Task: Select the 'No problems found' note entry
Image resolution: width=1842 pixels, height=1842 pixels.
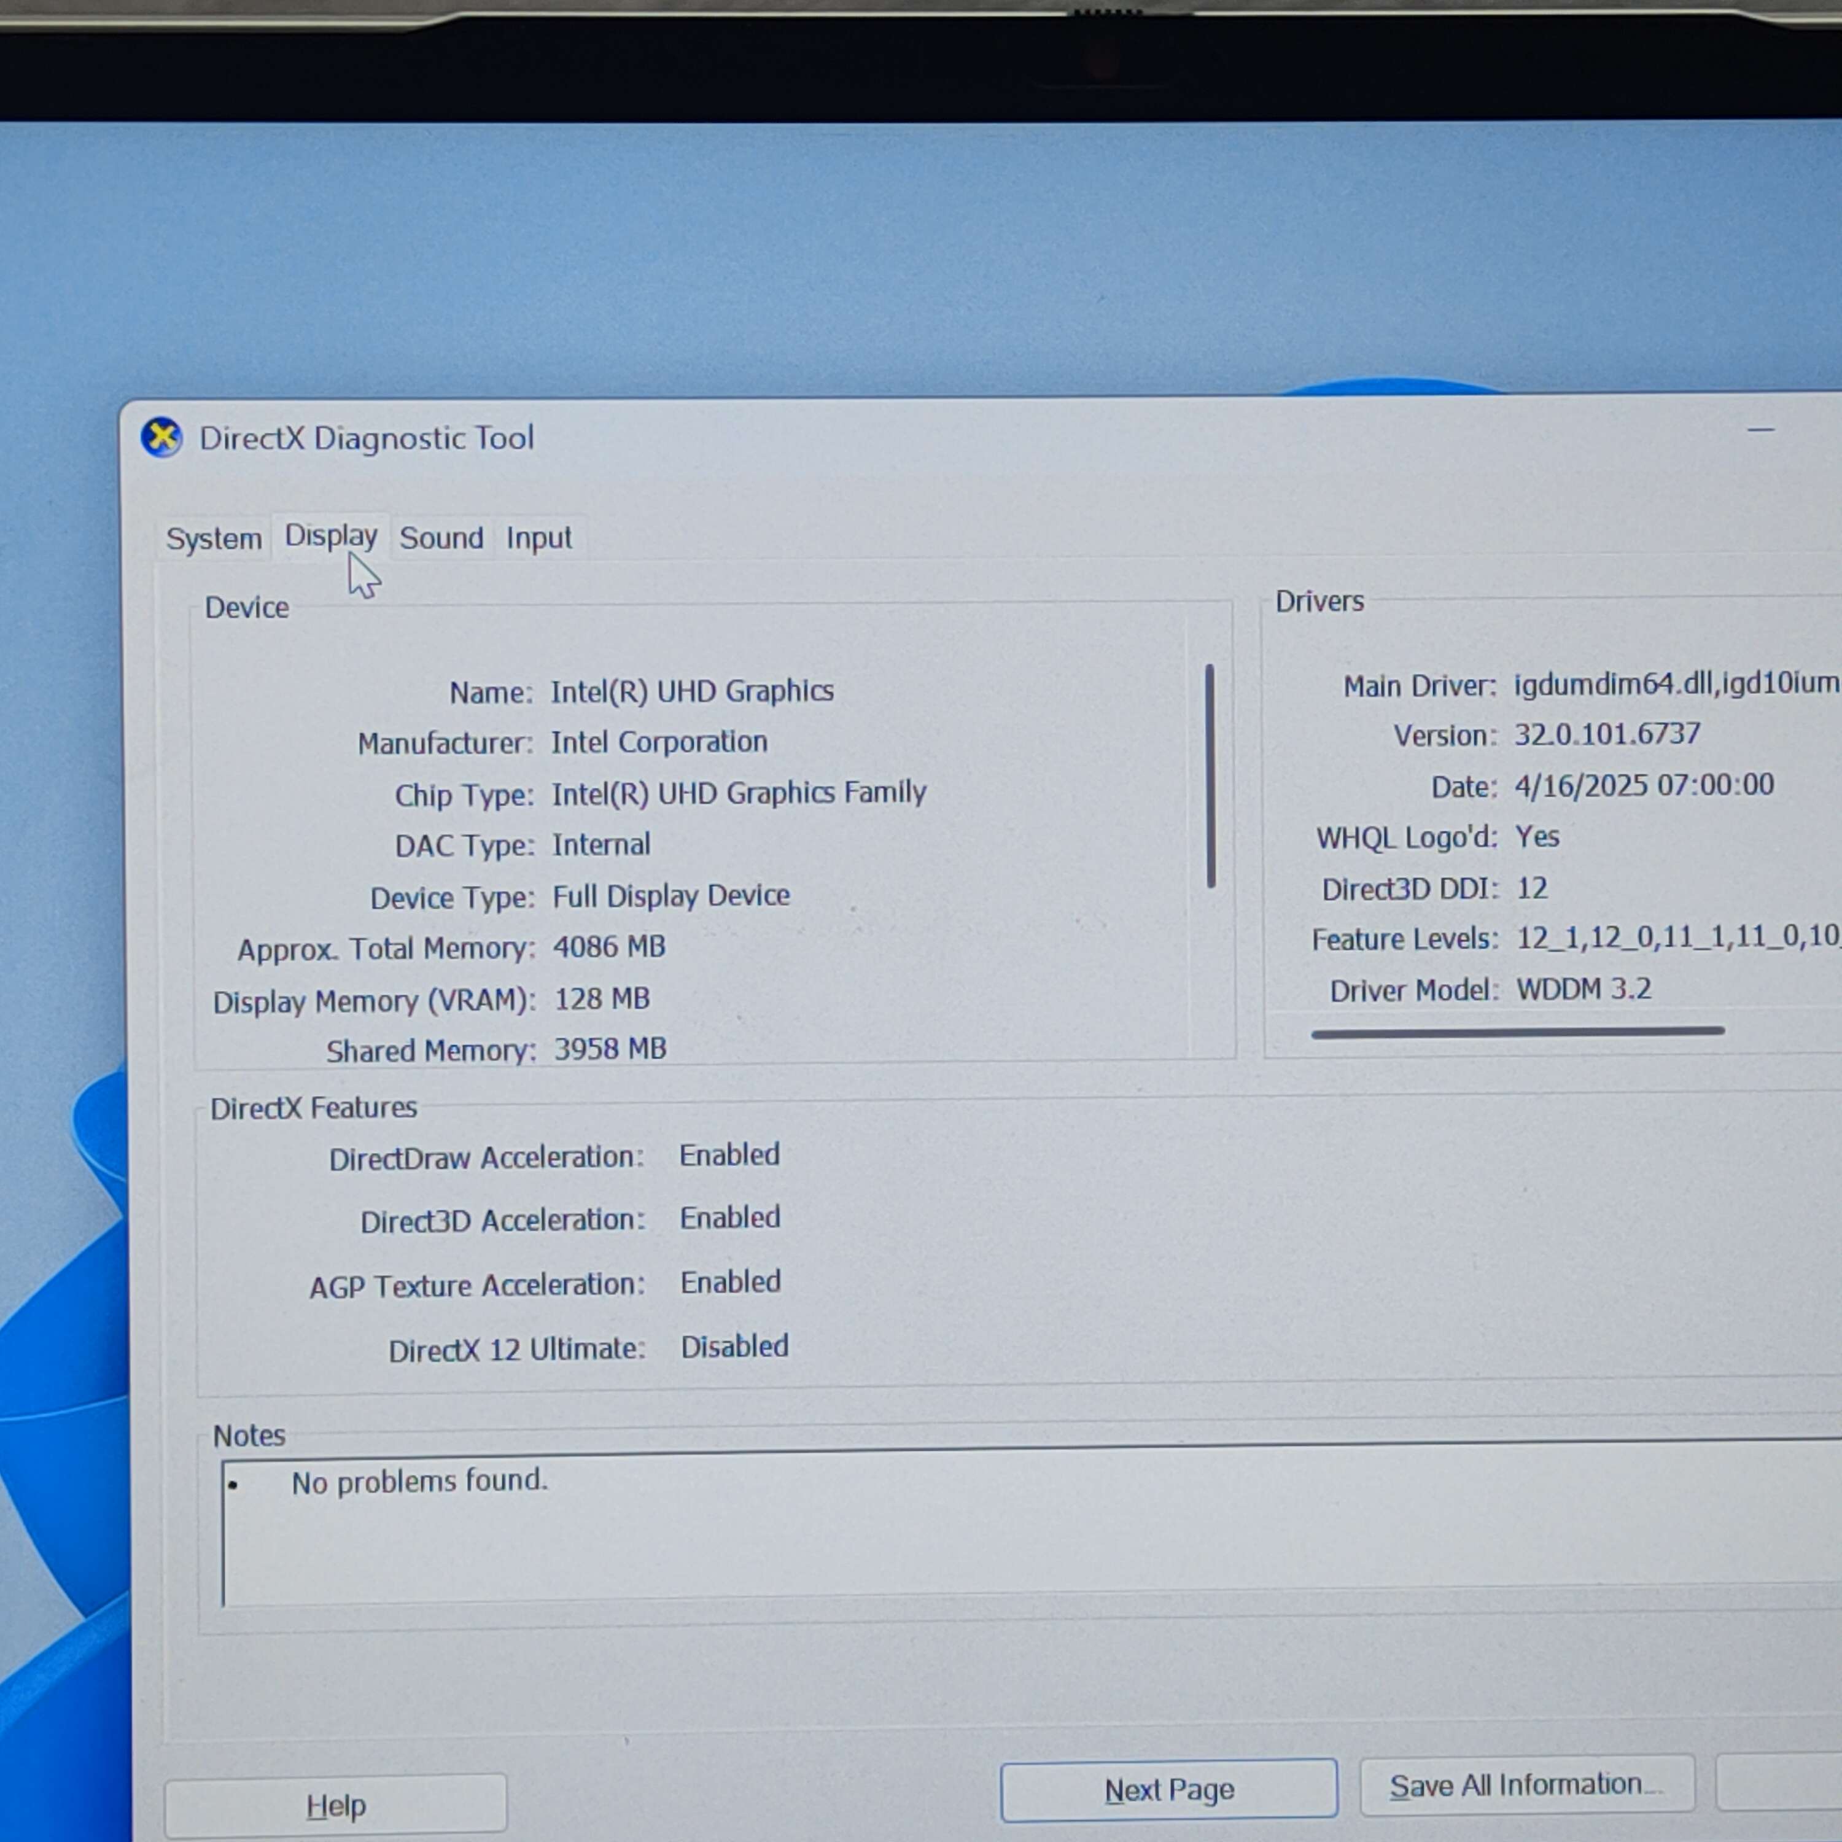Action: pos(419,1480)
